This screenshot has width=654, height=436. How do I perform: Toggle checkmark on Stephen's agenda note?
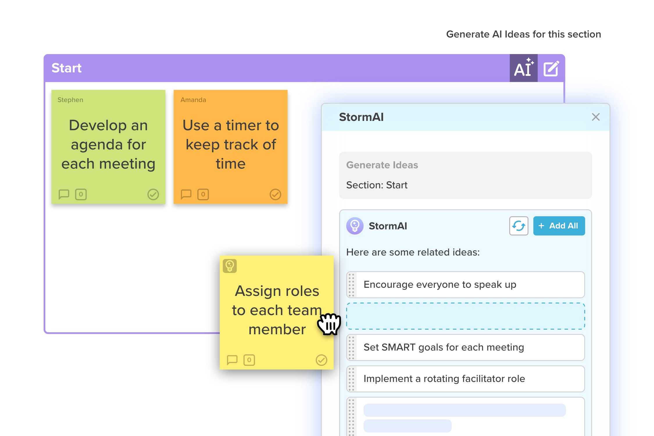point(153,194)
